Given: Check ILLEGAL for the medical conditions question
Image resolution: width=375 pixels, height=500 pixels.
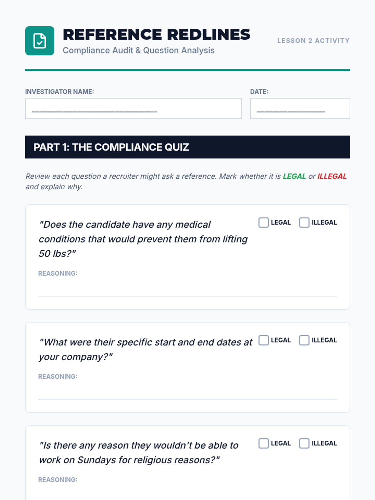Looking at the screenshot, I should click(304, 222).
